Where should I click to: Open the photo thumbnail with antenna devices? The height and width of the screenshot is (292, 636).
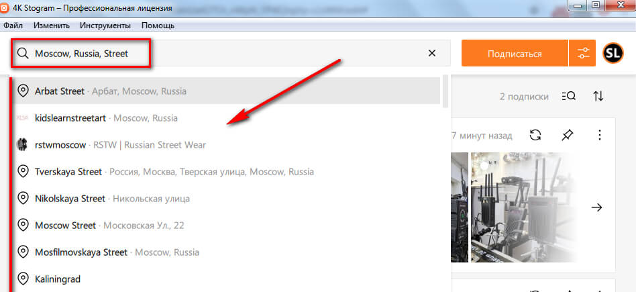(523, 207)
